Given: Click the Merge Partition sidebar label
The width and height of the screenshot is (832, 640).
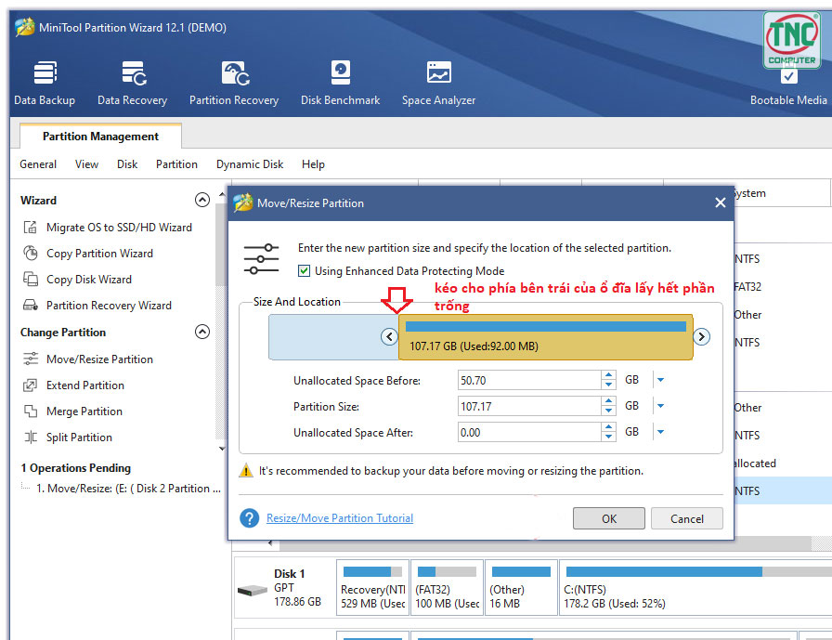Looking at the screenshot, I should [84, 411].
